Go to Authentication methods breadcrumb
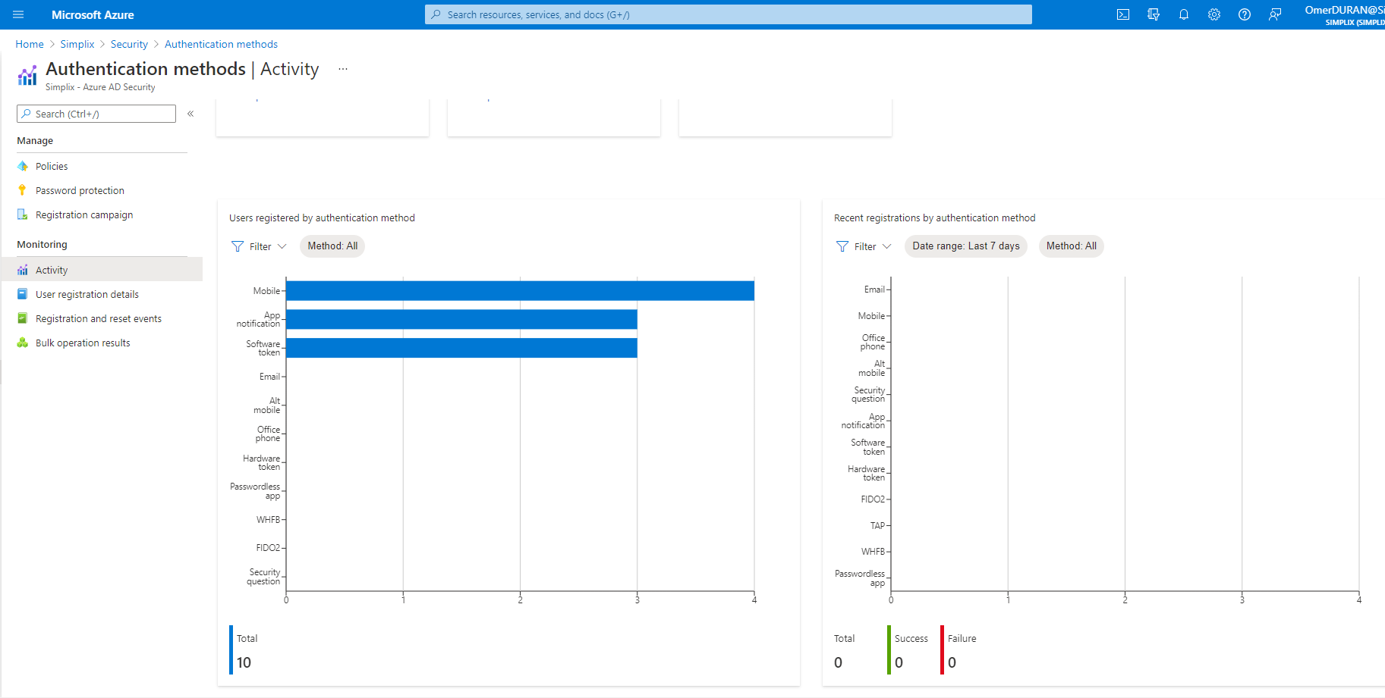 221,44
